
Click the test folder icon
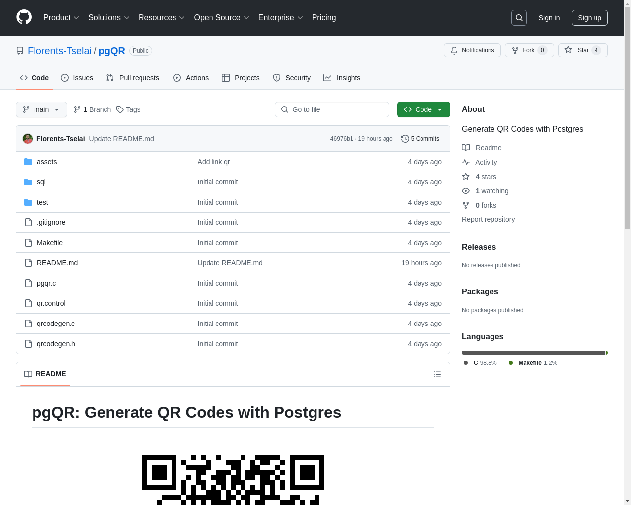(x=28, y=202)
